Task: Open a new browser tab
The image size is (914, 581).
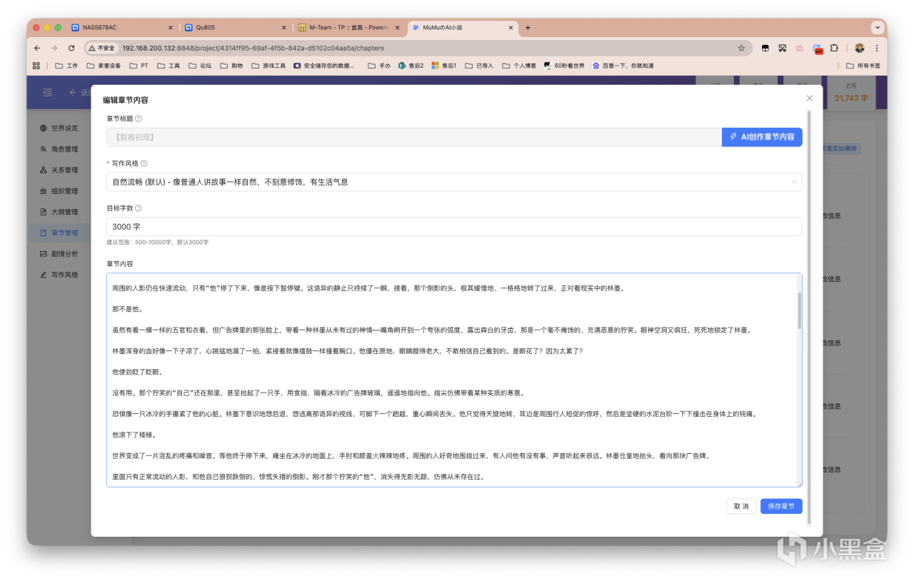Action: (528, 28)
